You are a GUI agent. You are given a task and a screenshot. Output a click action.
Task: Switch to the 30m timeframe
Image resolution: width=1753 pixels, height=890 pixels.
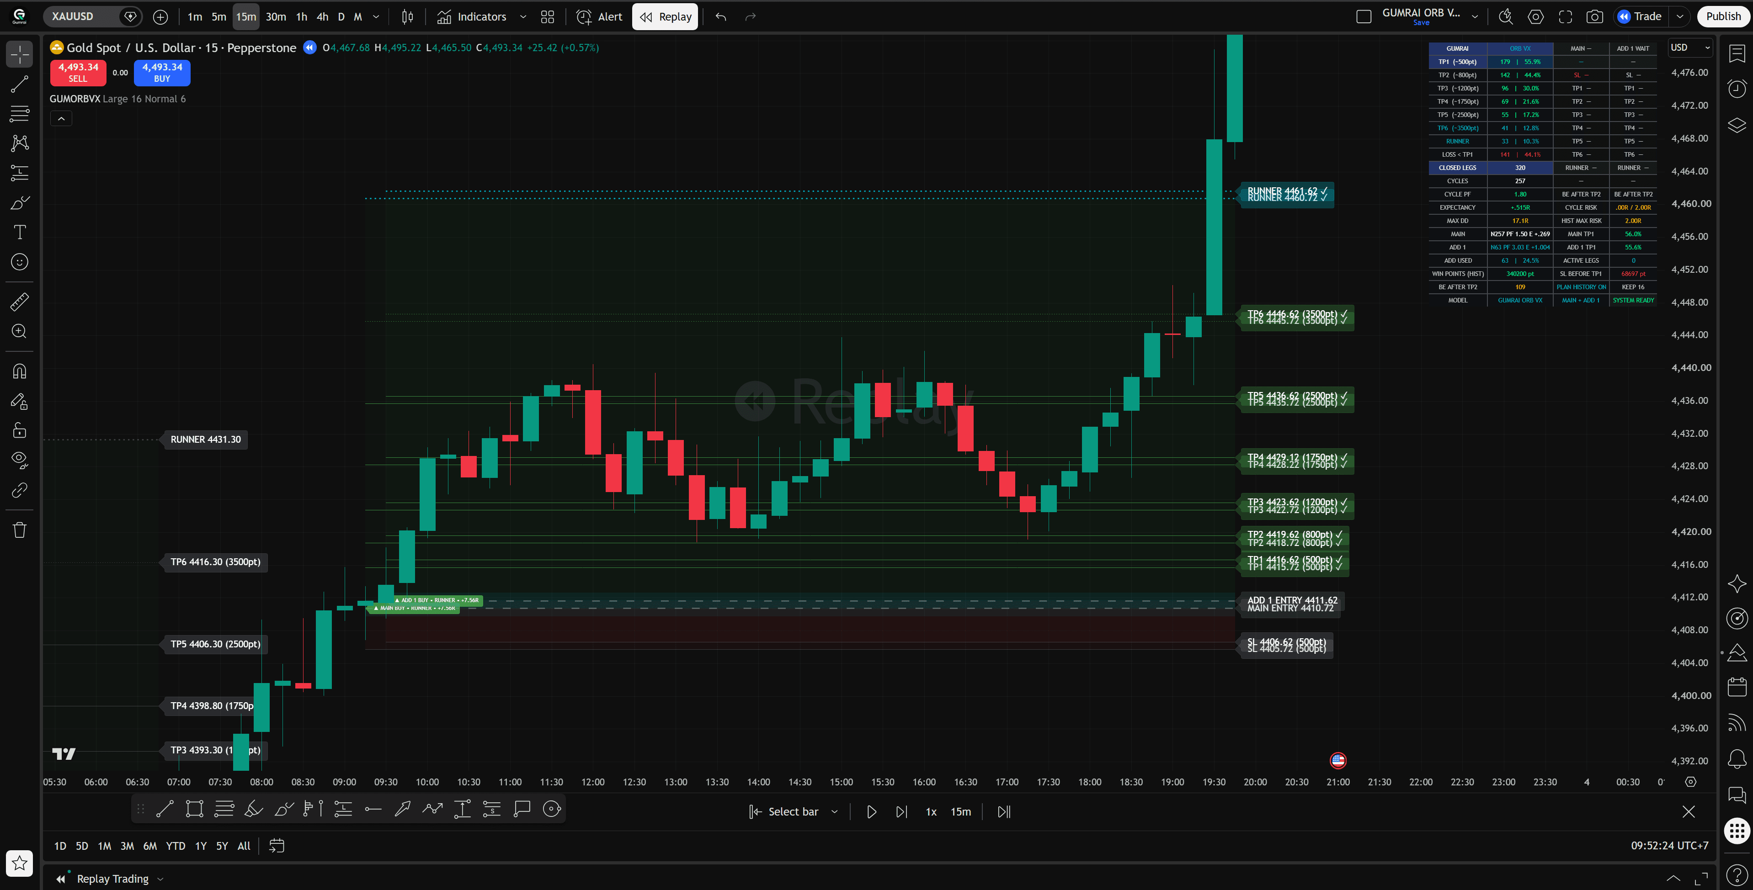click(276, 17)
